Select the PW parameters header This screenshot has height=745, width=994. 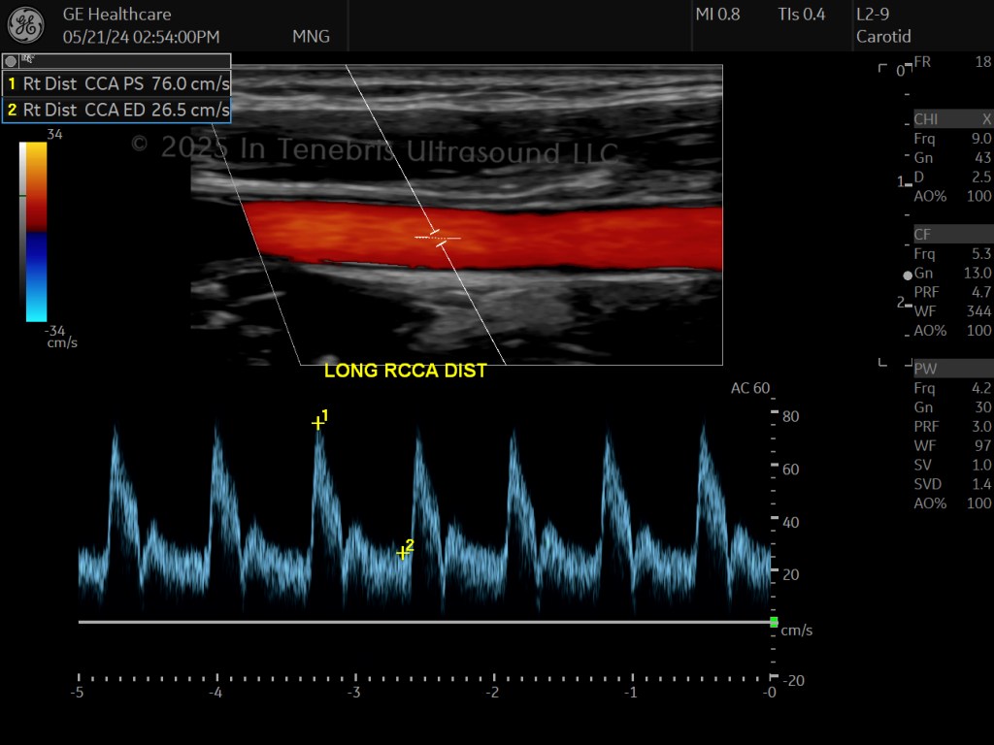point(953,369)
